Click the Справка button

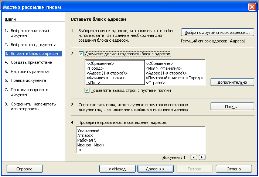click(x=25, y=169)
